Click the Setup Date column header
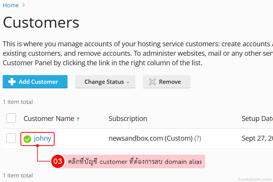273x182 pixels. [257, 119]
